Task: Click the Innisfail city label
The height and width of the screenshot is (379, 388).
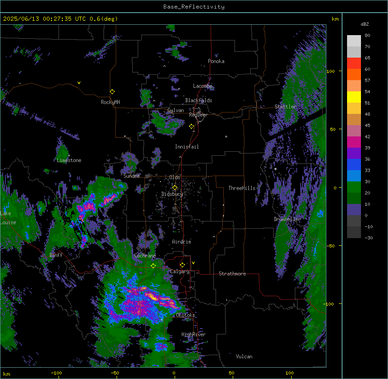Action: (187, 147)
